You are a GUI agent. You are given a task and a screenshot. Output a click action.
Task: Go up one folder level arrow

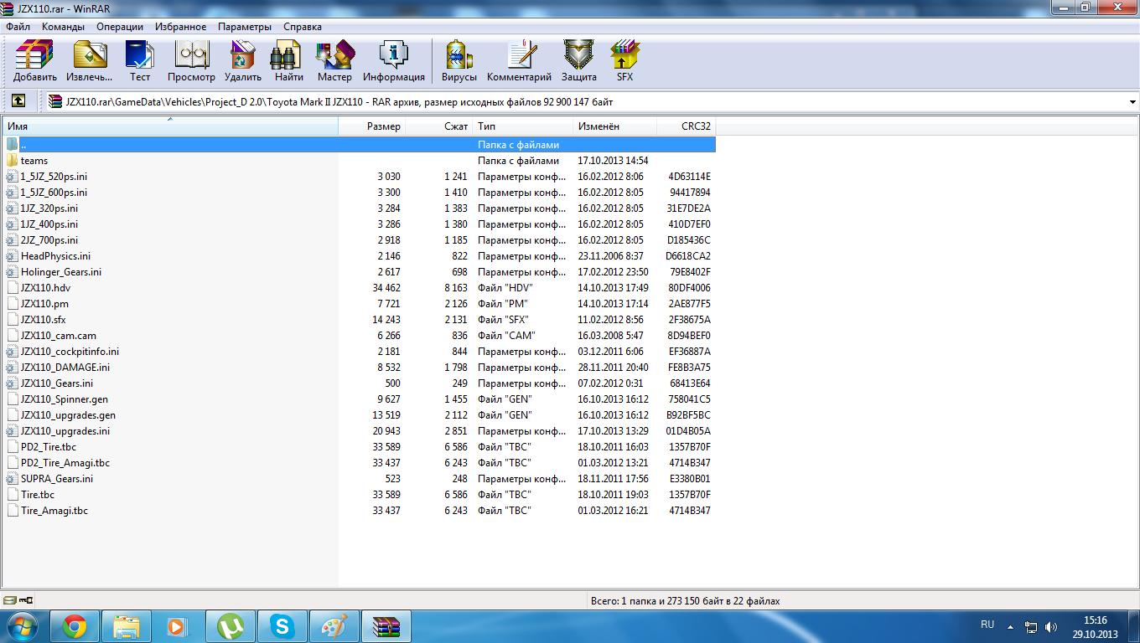click(x=18, y=101)
